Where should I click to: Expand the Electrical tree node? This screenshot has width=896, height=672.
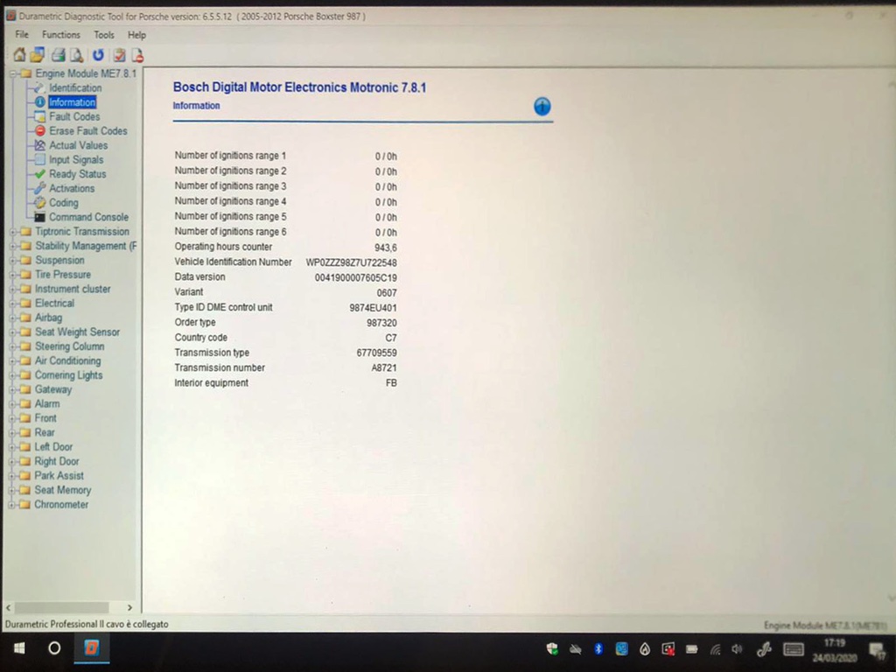click(12, 304)
